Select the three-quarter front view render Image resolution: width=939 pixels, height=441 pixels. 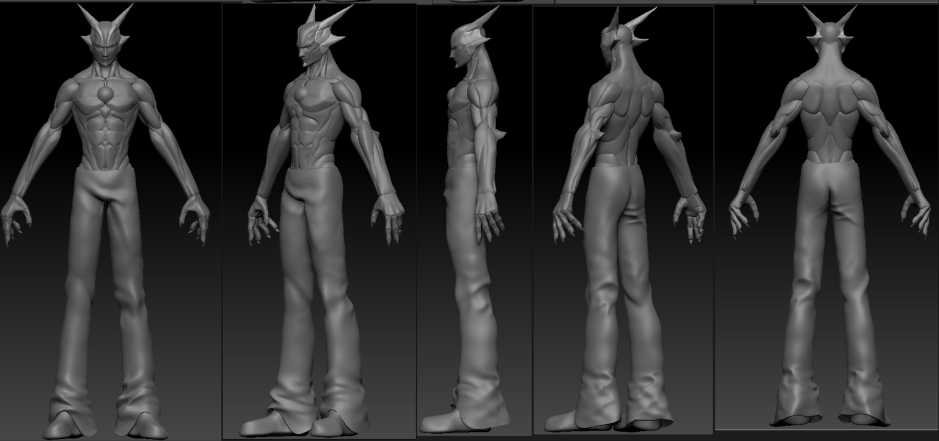pyautogui.click(x=319, y=221)
